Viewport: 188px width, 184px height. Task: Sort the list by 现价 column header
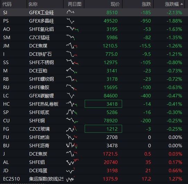coord(115,4)
